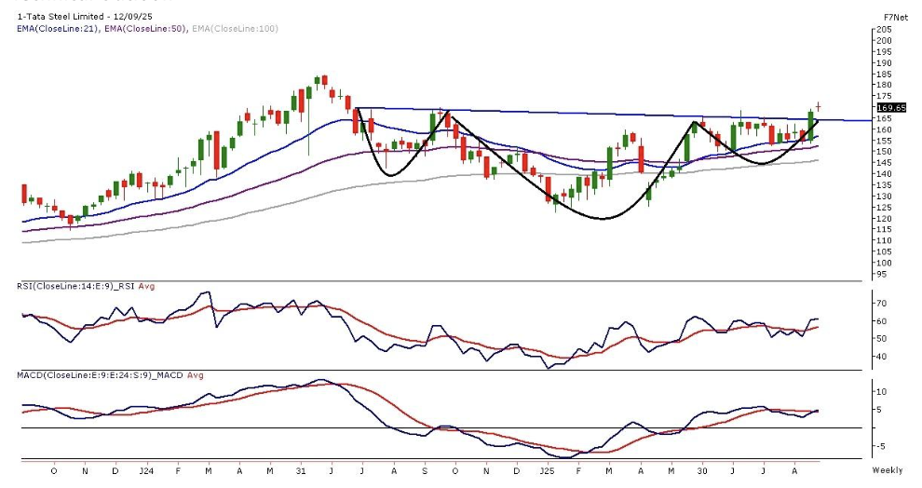Viewport: 922px width, 488px height.
Task: Click the J25 marker on time axis
Action: pos(547,471)
